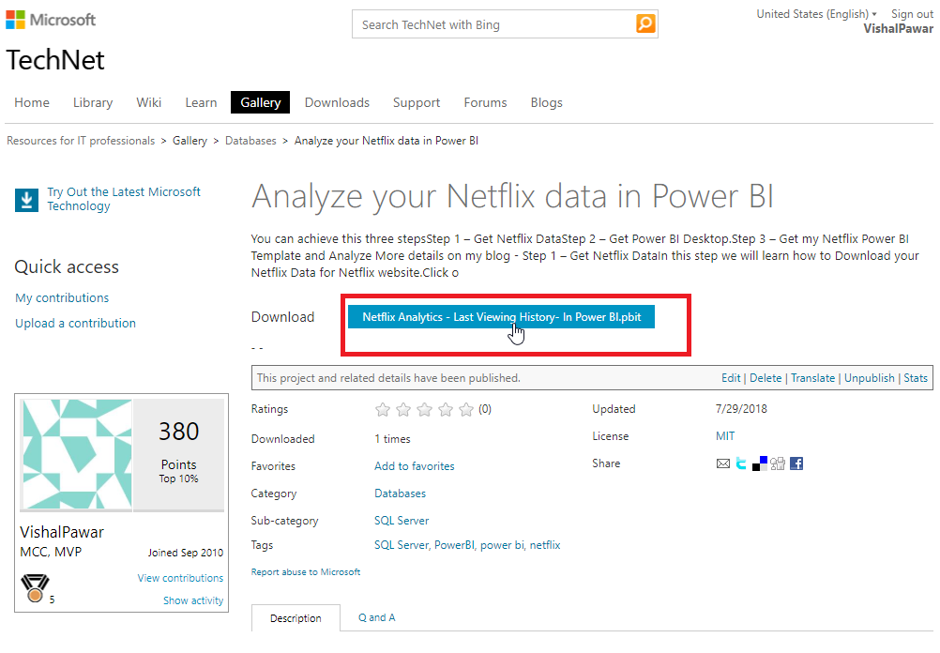This screenshot has width=940, height=653.
Task: Share on Delicious icon
Action: click(760, 463)
